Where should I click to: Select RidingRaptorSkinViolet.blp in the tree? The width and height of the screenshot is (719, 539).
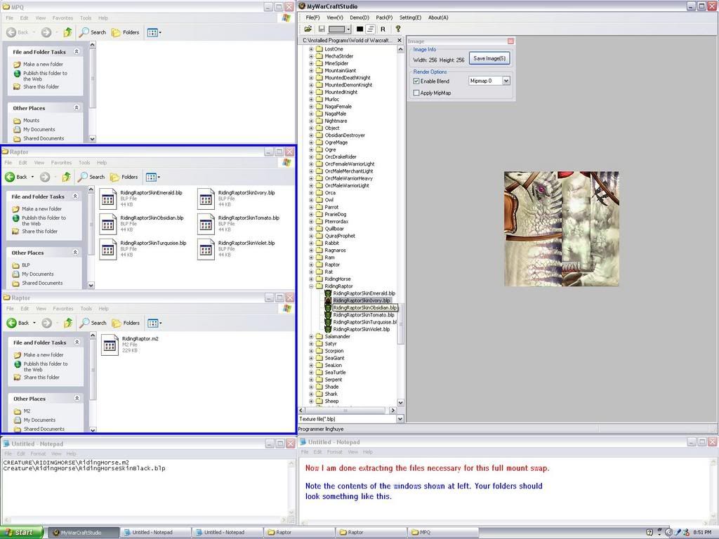[x=362, y=330]
